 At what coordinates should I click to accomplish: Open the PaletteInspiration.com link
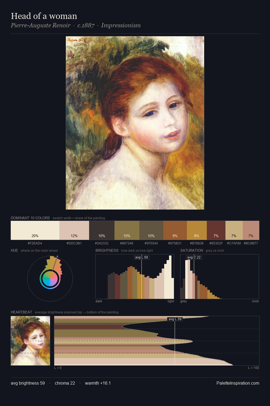[x=238, y=383]
